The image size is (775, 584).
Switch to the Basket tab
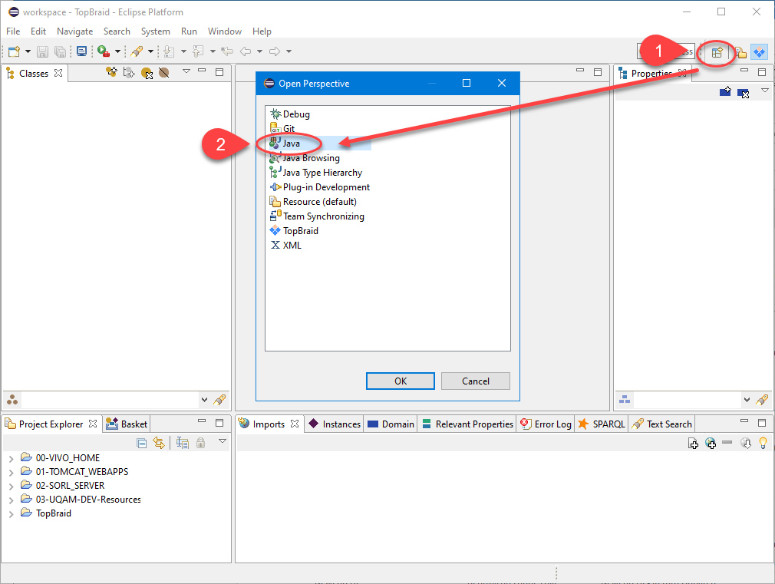tap(127, 424)
